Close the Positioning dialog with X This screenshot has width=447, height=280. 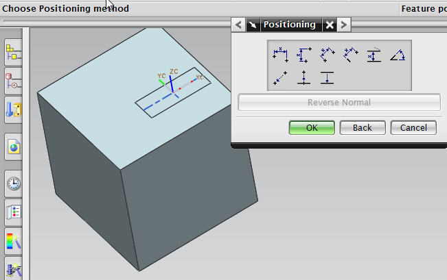click(x=330, y=25)
